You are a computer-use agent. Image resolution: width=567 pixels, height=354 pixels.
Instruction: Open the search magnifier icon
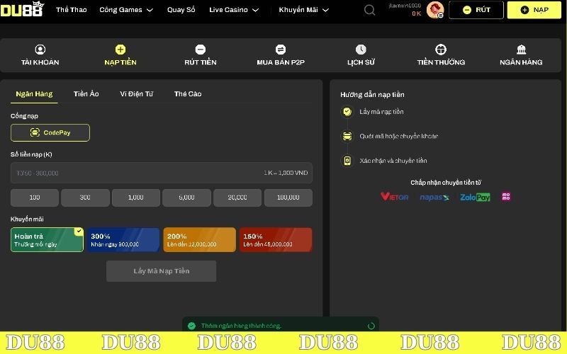coord(369,10)
